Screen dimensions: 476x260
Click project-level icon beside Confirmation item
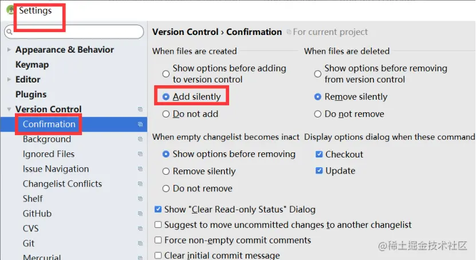pyautogui.click(x=140, y=124)
